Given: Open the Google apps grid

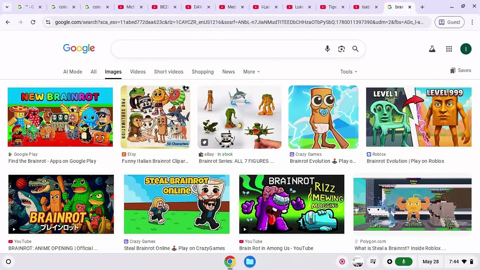Looking at the screenshot, I should tap(449, 49).
